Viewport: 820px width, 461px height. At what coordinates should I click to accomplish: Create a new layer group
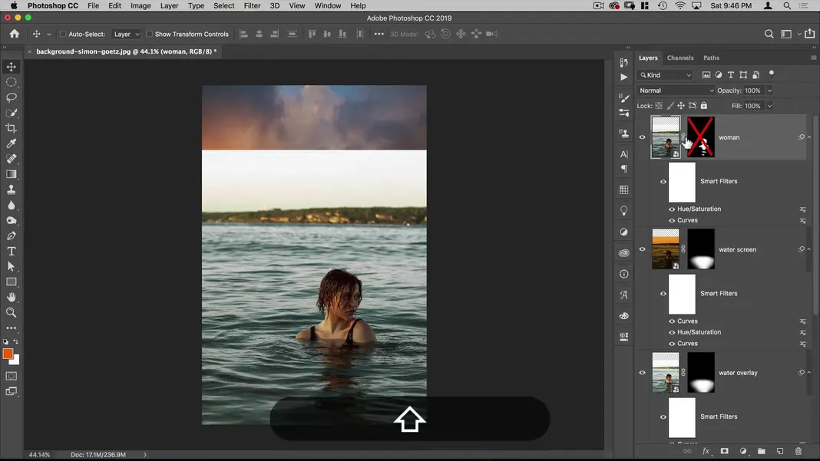762,451
